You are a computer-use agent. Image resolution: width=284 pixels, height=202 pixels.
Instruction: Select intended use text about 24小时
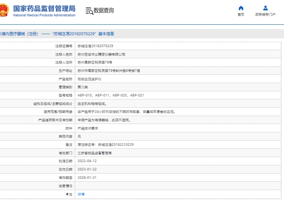126,112
